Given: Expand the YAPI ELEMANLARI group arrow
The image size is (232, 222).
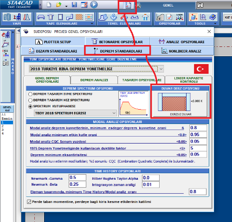Looking at the screenshot, I should [92, 24].
